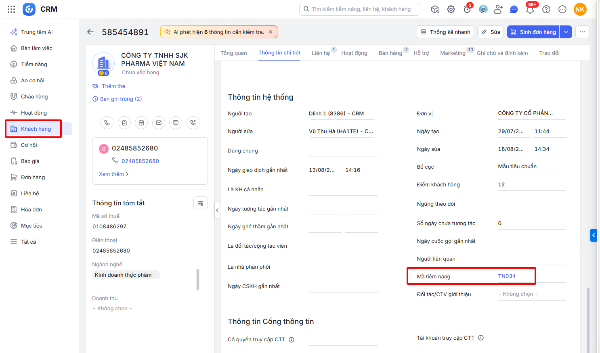The width and height of the screenshot is (600, 353).
Task: Open Ao cơ hội in sidebar
Action: 39,80
